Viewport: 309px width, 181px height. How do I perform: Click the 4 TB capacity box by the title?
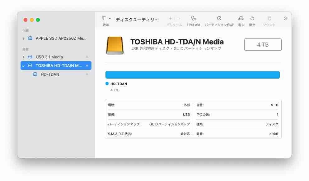point(263,45)
